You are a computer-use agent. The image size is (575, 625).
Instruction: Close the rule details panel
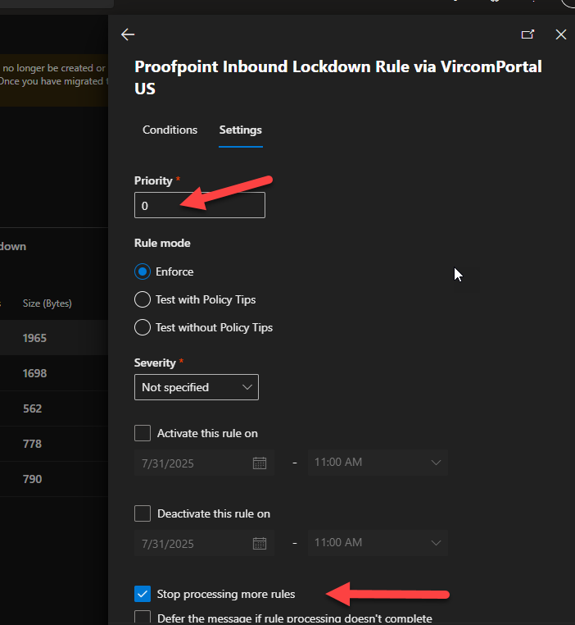pos(561,34)
